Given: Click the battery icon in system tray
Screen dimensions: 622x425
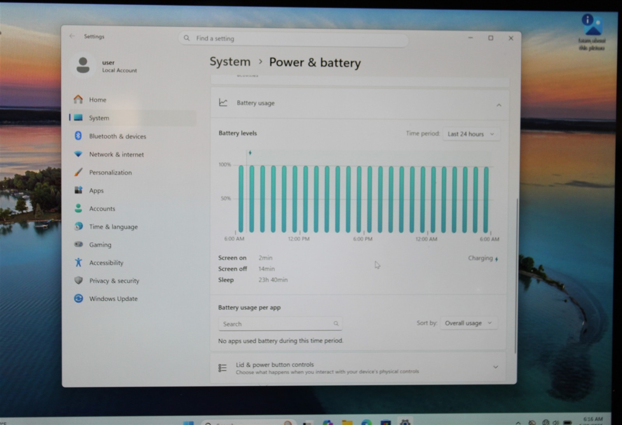Looking at the screenshot, I should (x=568, y=422).
